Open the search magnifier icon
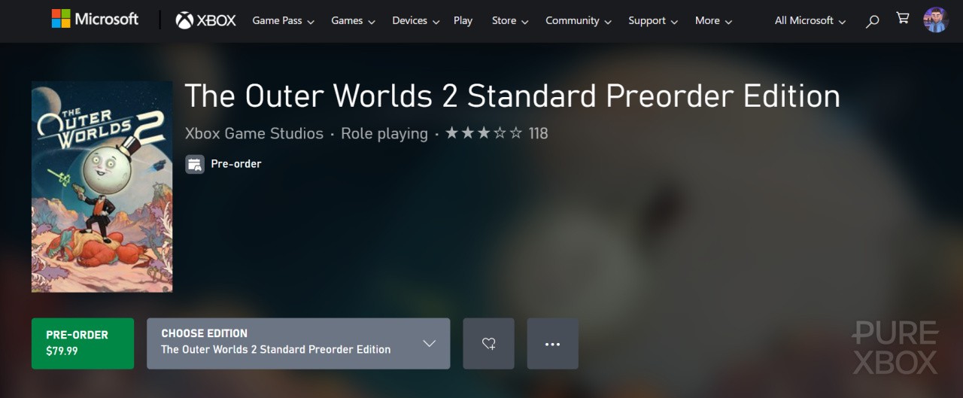Image resolution: width=963 pixels, height=398 pixels. tap(872, 21)
